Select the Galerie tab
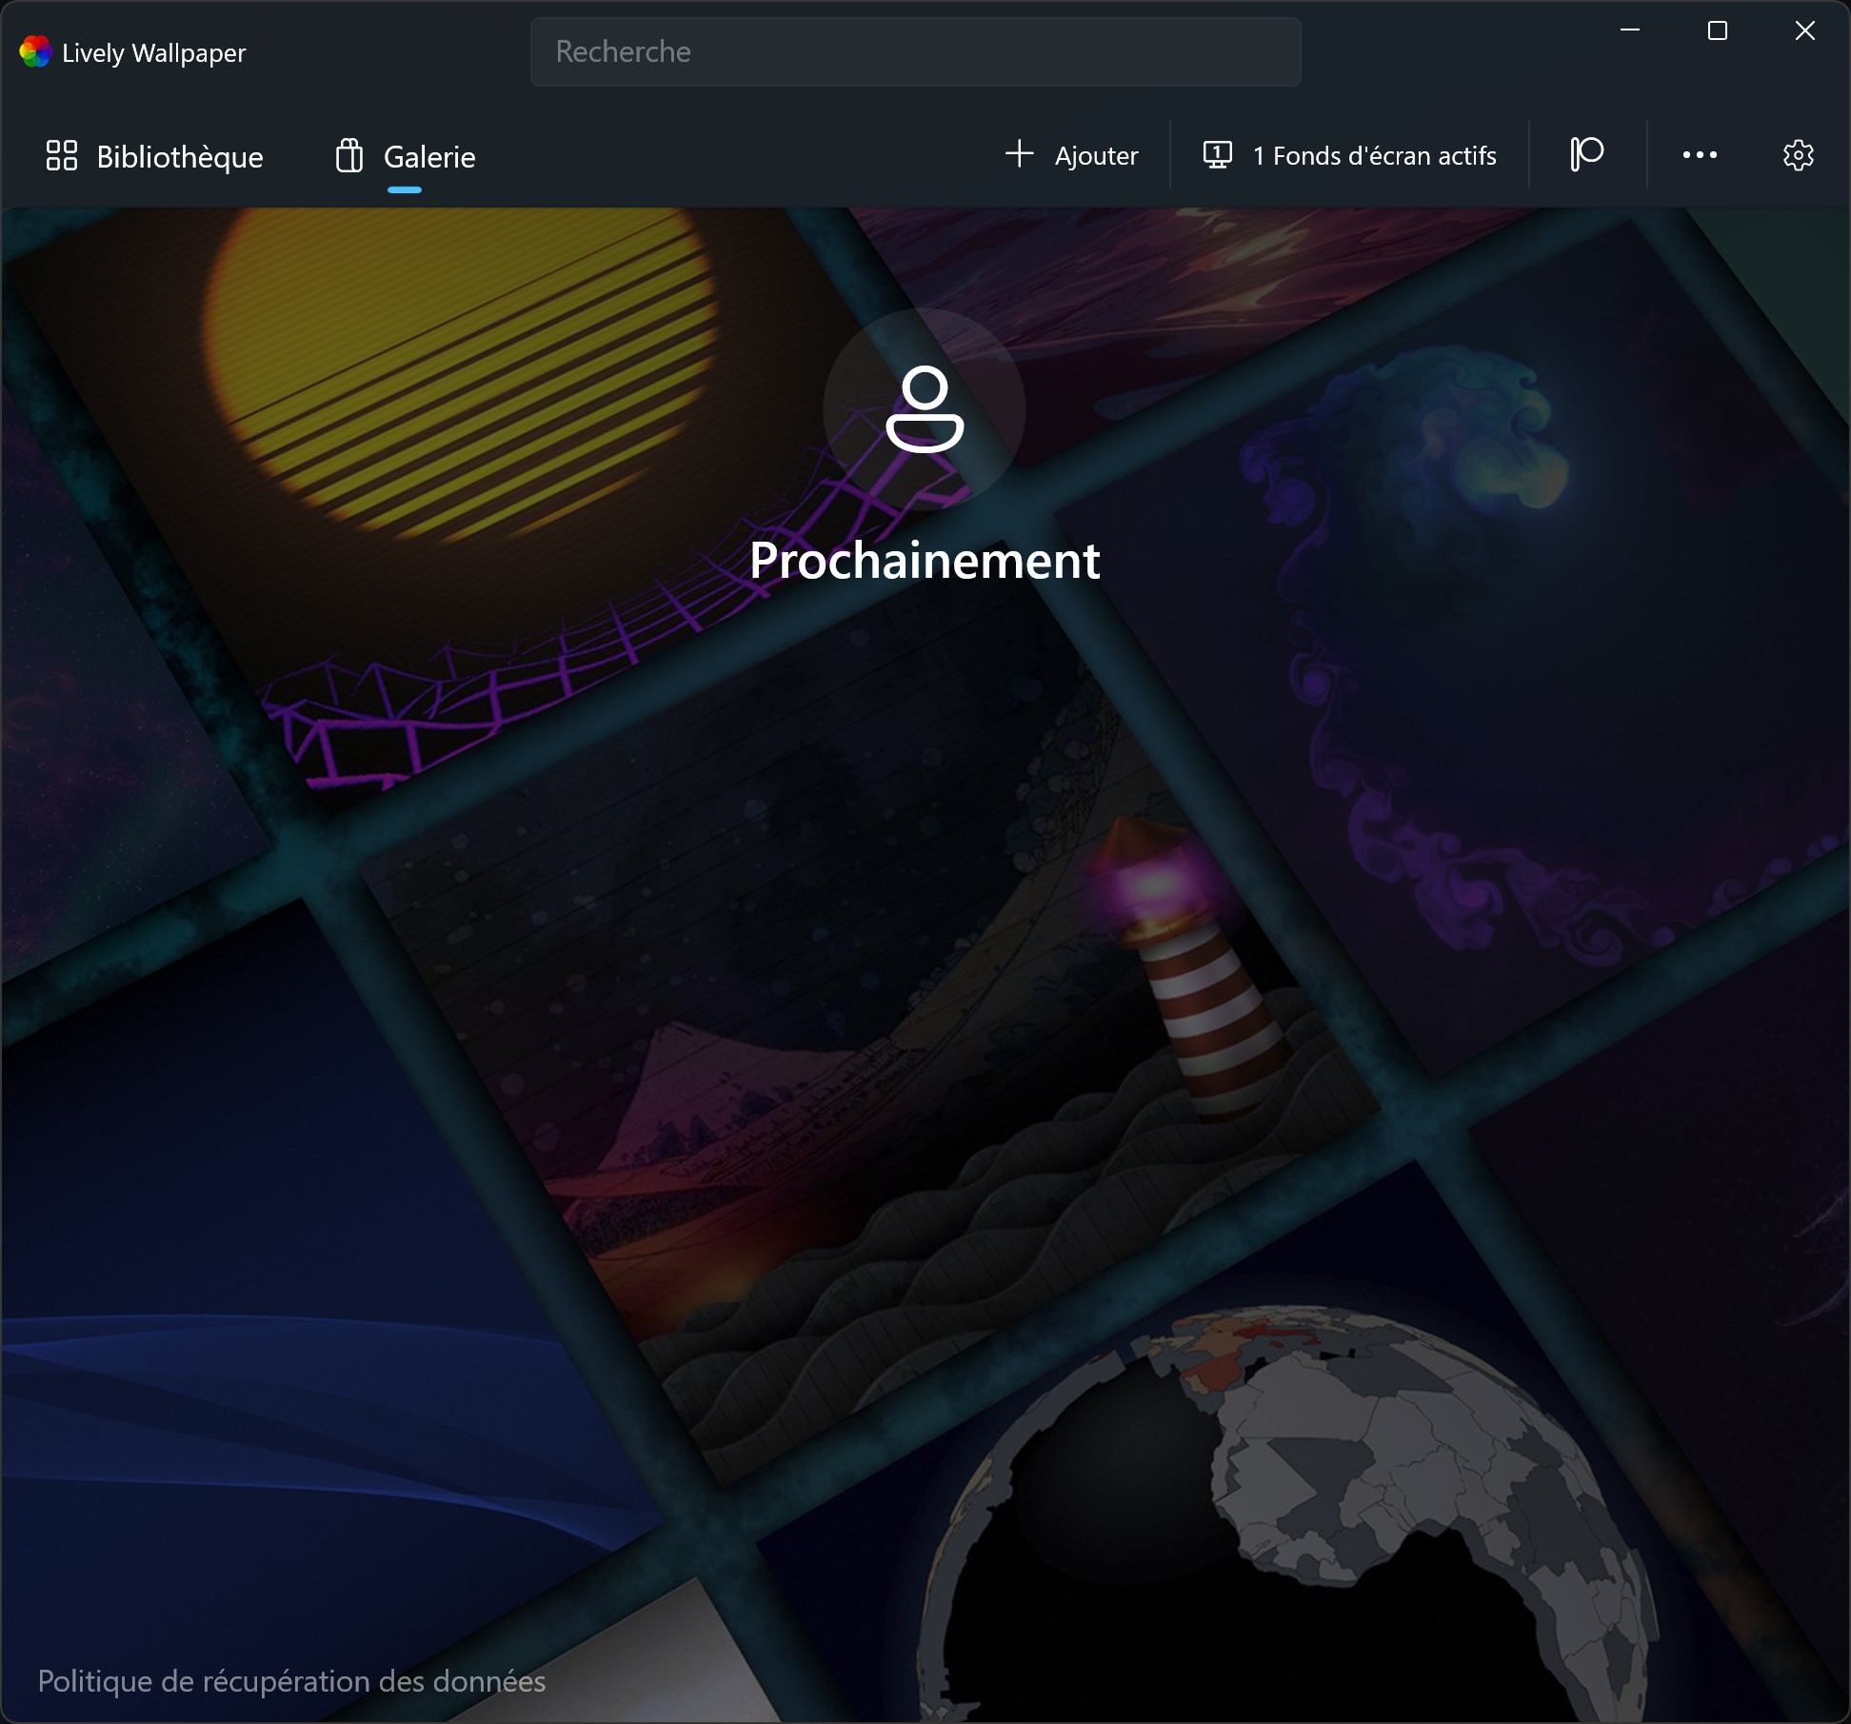The width and height of the screenshot is (1851, 1724). pos(405,156)
